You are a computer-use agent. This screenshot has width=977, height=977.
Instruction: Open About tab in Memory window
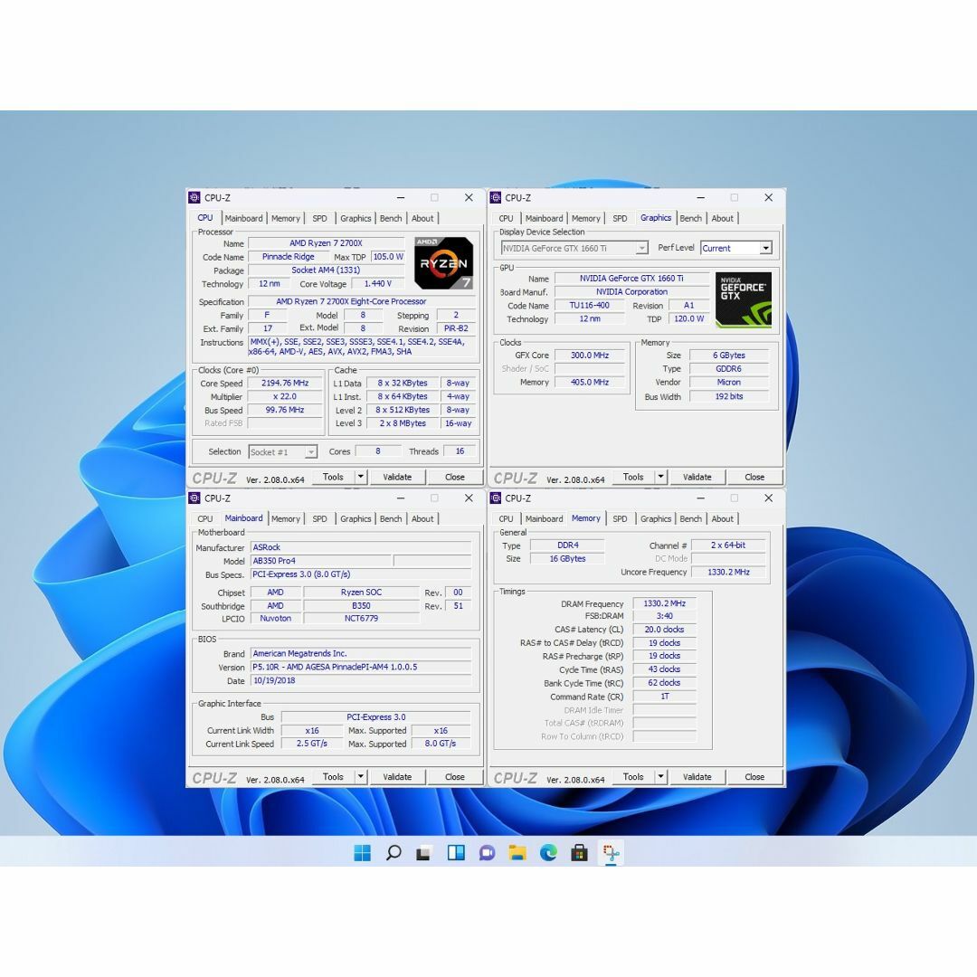pos(722,518)
